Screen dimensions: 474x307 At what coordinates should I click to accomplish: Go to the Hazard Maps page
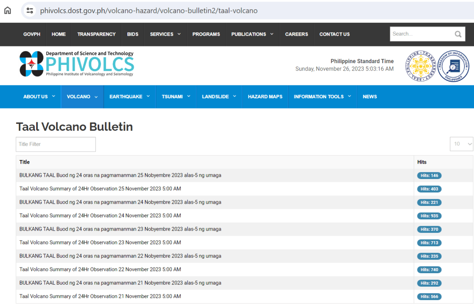(x=265, y=96)
